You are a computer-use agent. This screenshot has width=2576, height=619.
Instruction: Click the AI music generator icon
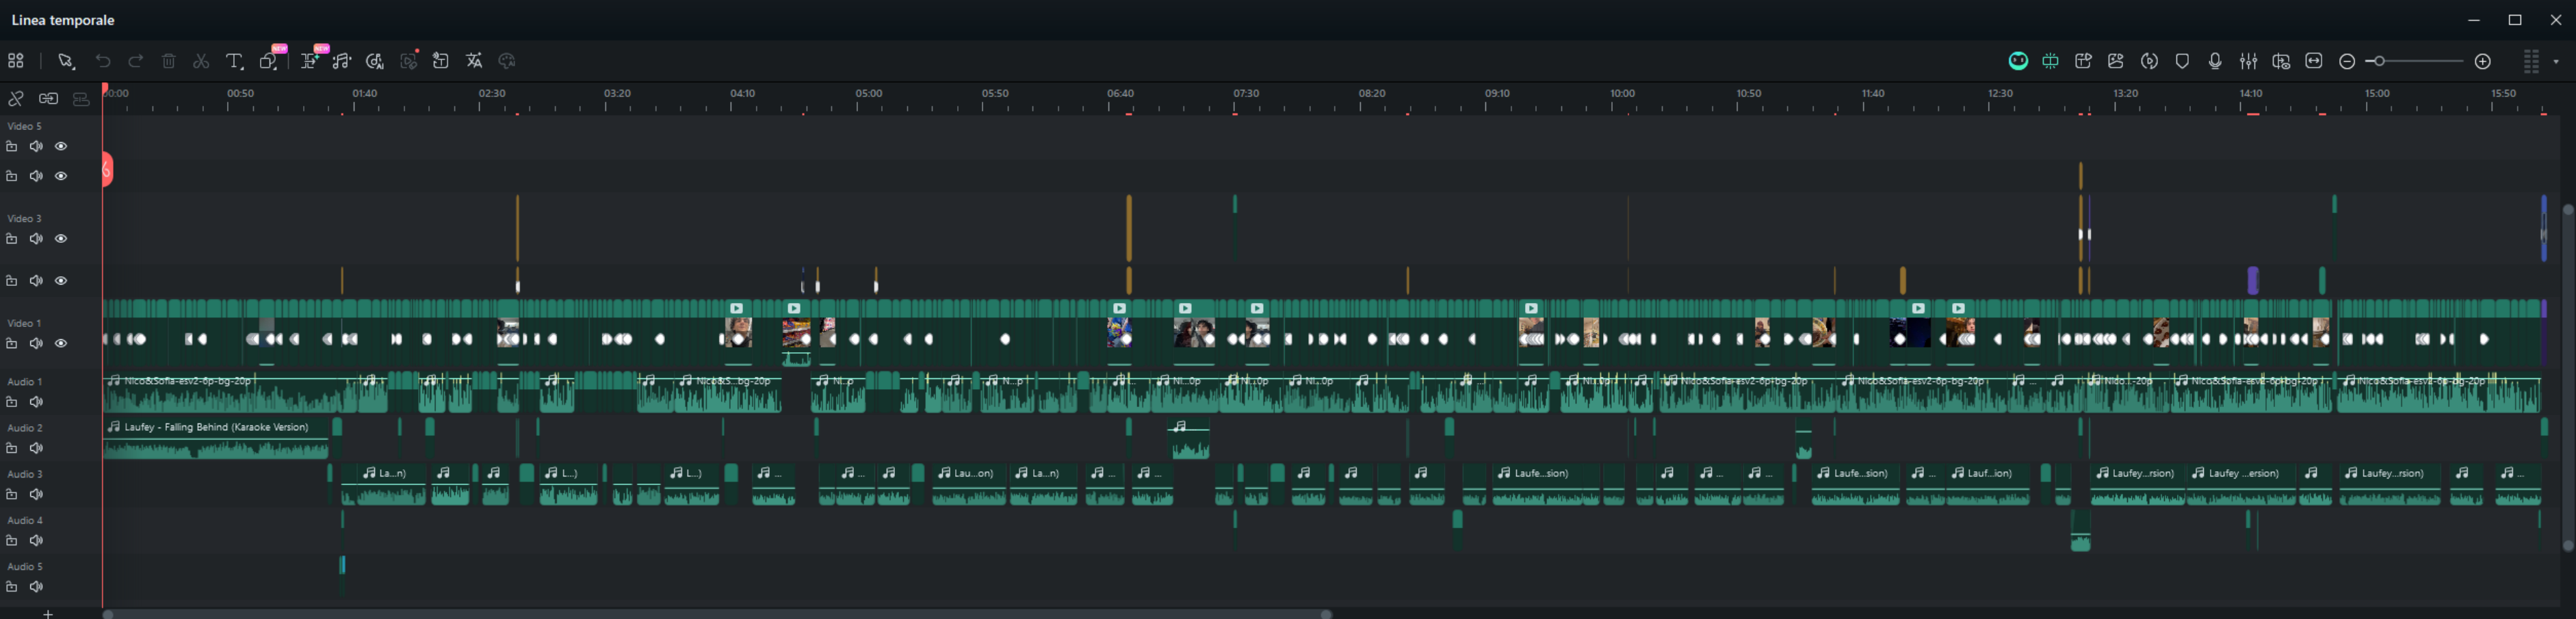click(375, 61)
